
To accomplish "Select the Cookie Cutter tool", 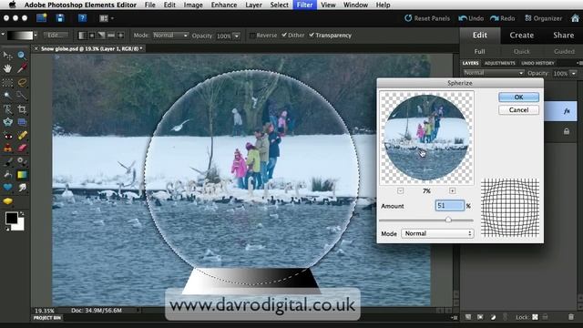I will pyautogui.click(x=7, y=122).
